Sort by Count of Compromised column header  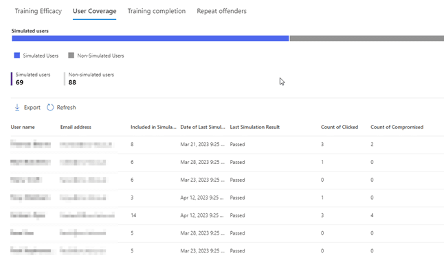[x=397, y=127]
